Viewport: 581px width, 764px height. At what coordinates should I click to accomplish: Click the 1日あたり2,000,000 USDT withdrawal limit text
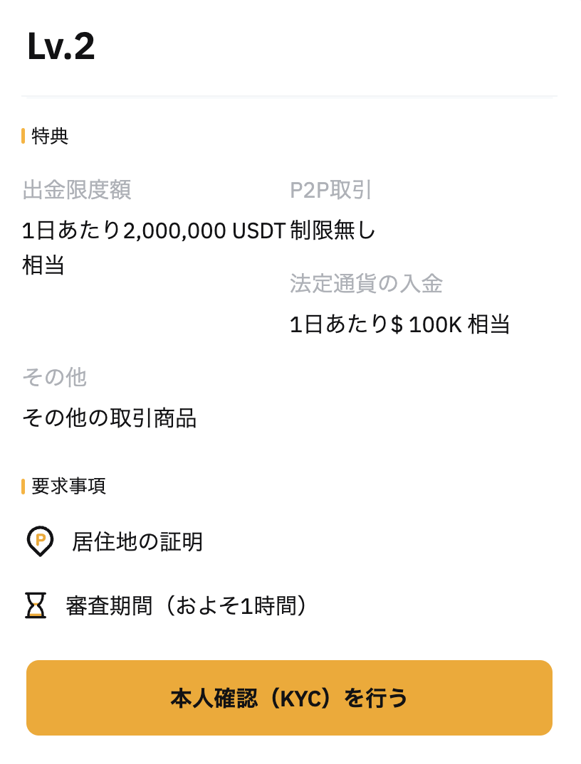pos(154,230)
